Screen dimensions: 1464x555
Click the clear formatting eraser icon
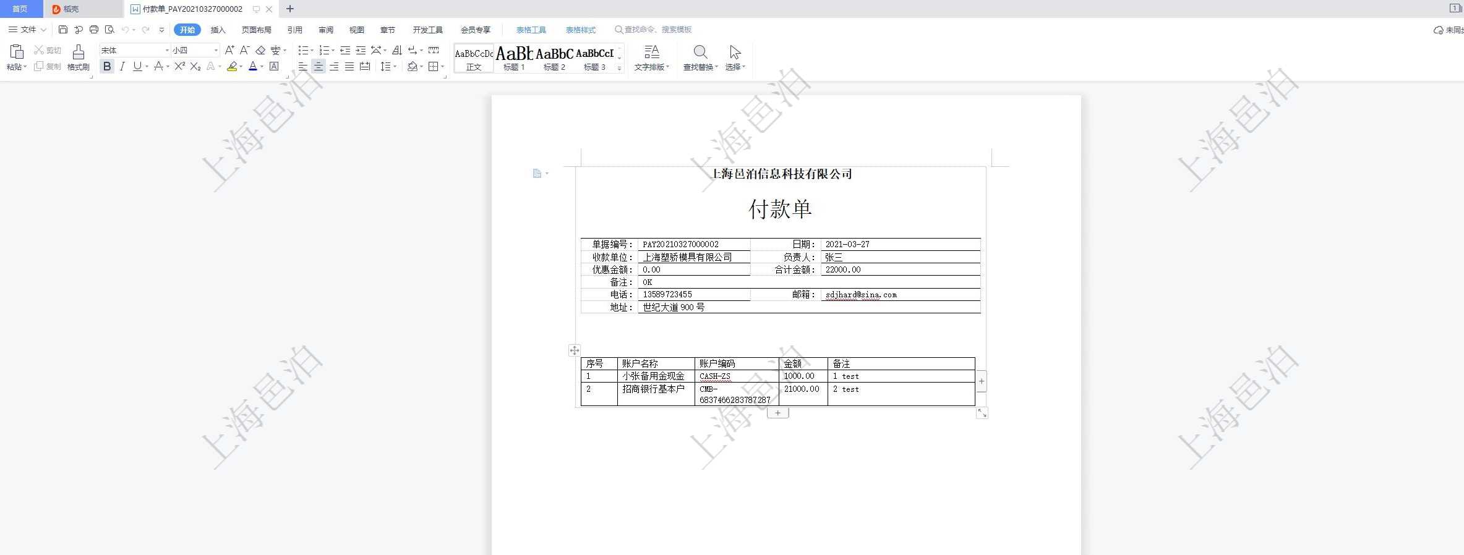click(x=260, y=50)
